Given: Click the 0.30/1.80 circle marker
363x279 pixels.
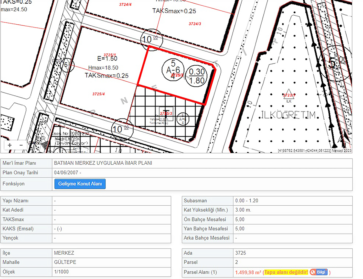Looking at the screenshot, I should [x=197, y=76].
